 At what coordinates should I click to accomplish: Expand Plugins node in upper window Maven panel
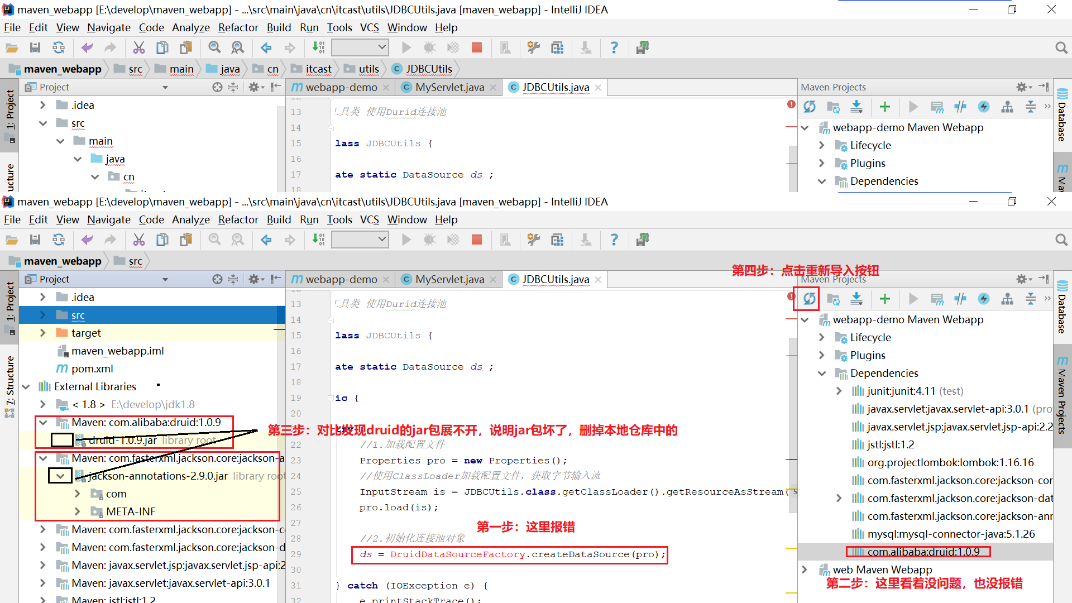[822, 163]
